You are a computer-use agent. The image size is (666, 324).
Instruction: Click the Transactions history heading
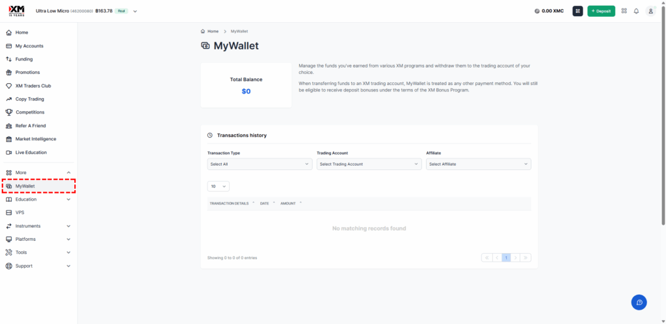[242, 135]
